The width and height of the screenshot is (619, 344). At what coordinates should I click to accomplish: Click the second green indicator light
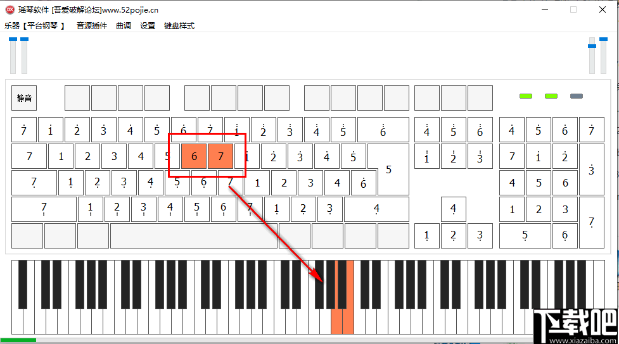(x=551, y=96)
